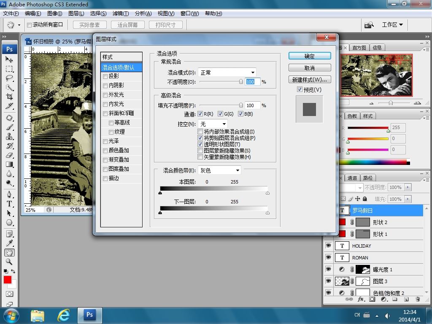Switch to the 路径 tab
Viewport: 432px width, 324px height.
click(368, 178)
